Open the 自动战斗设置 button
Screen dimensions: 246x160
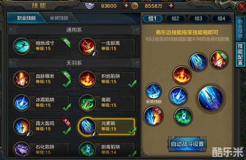coord(187,144)
